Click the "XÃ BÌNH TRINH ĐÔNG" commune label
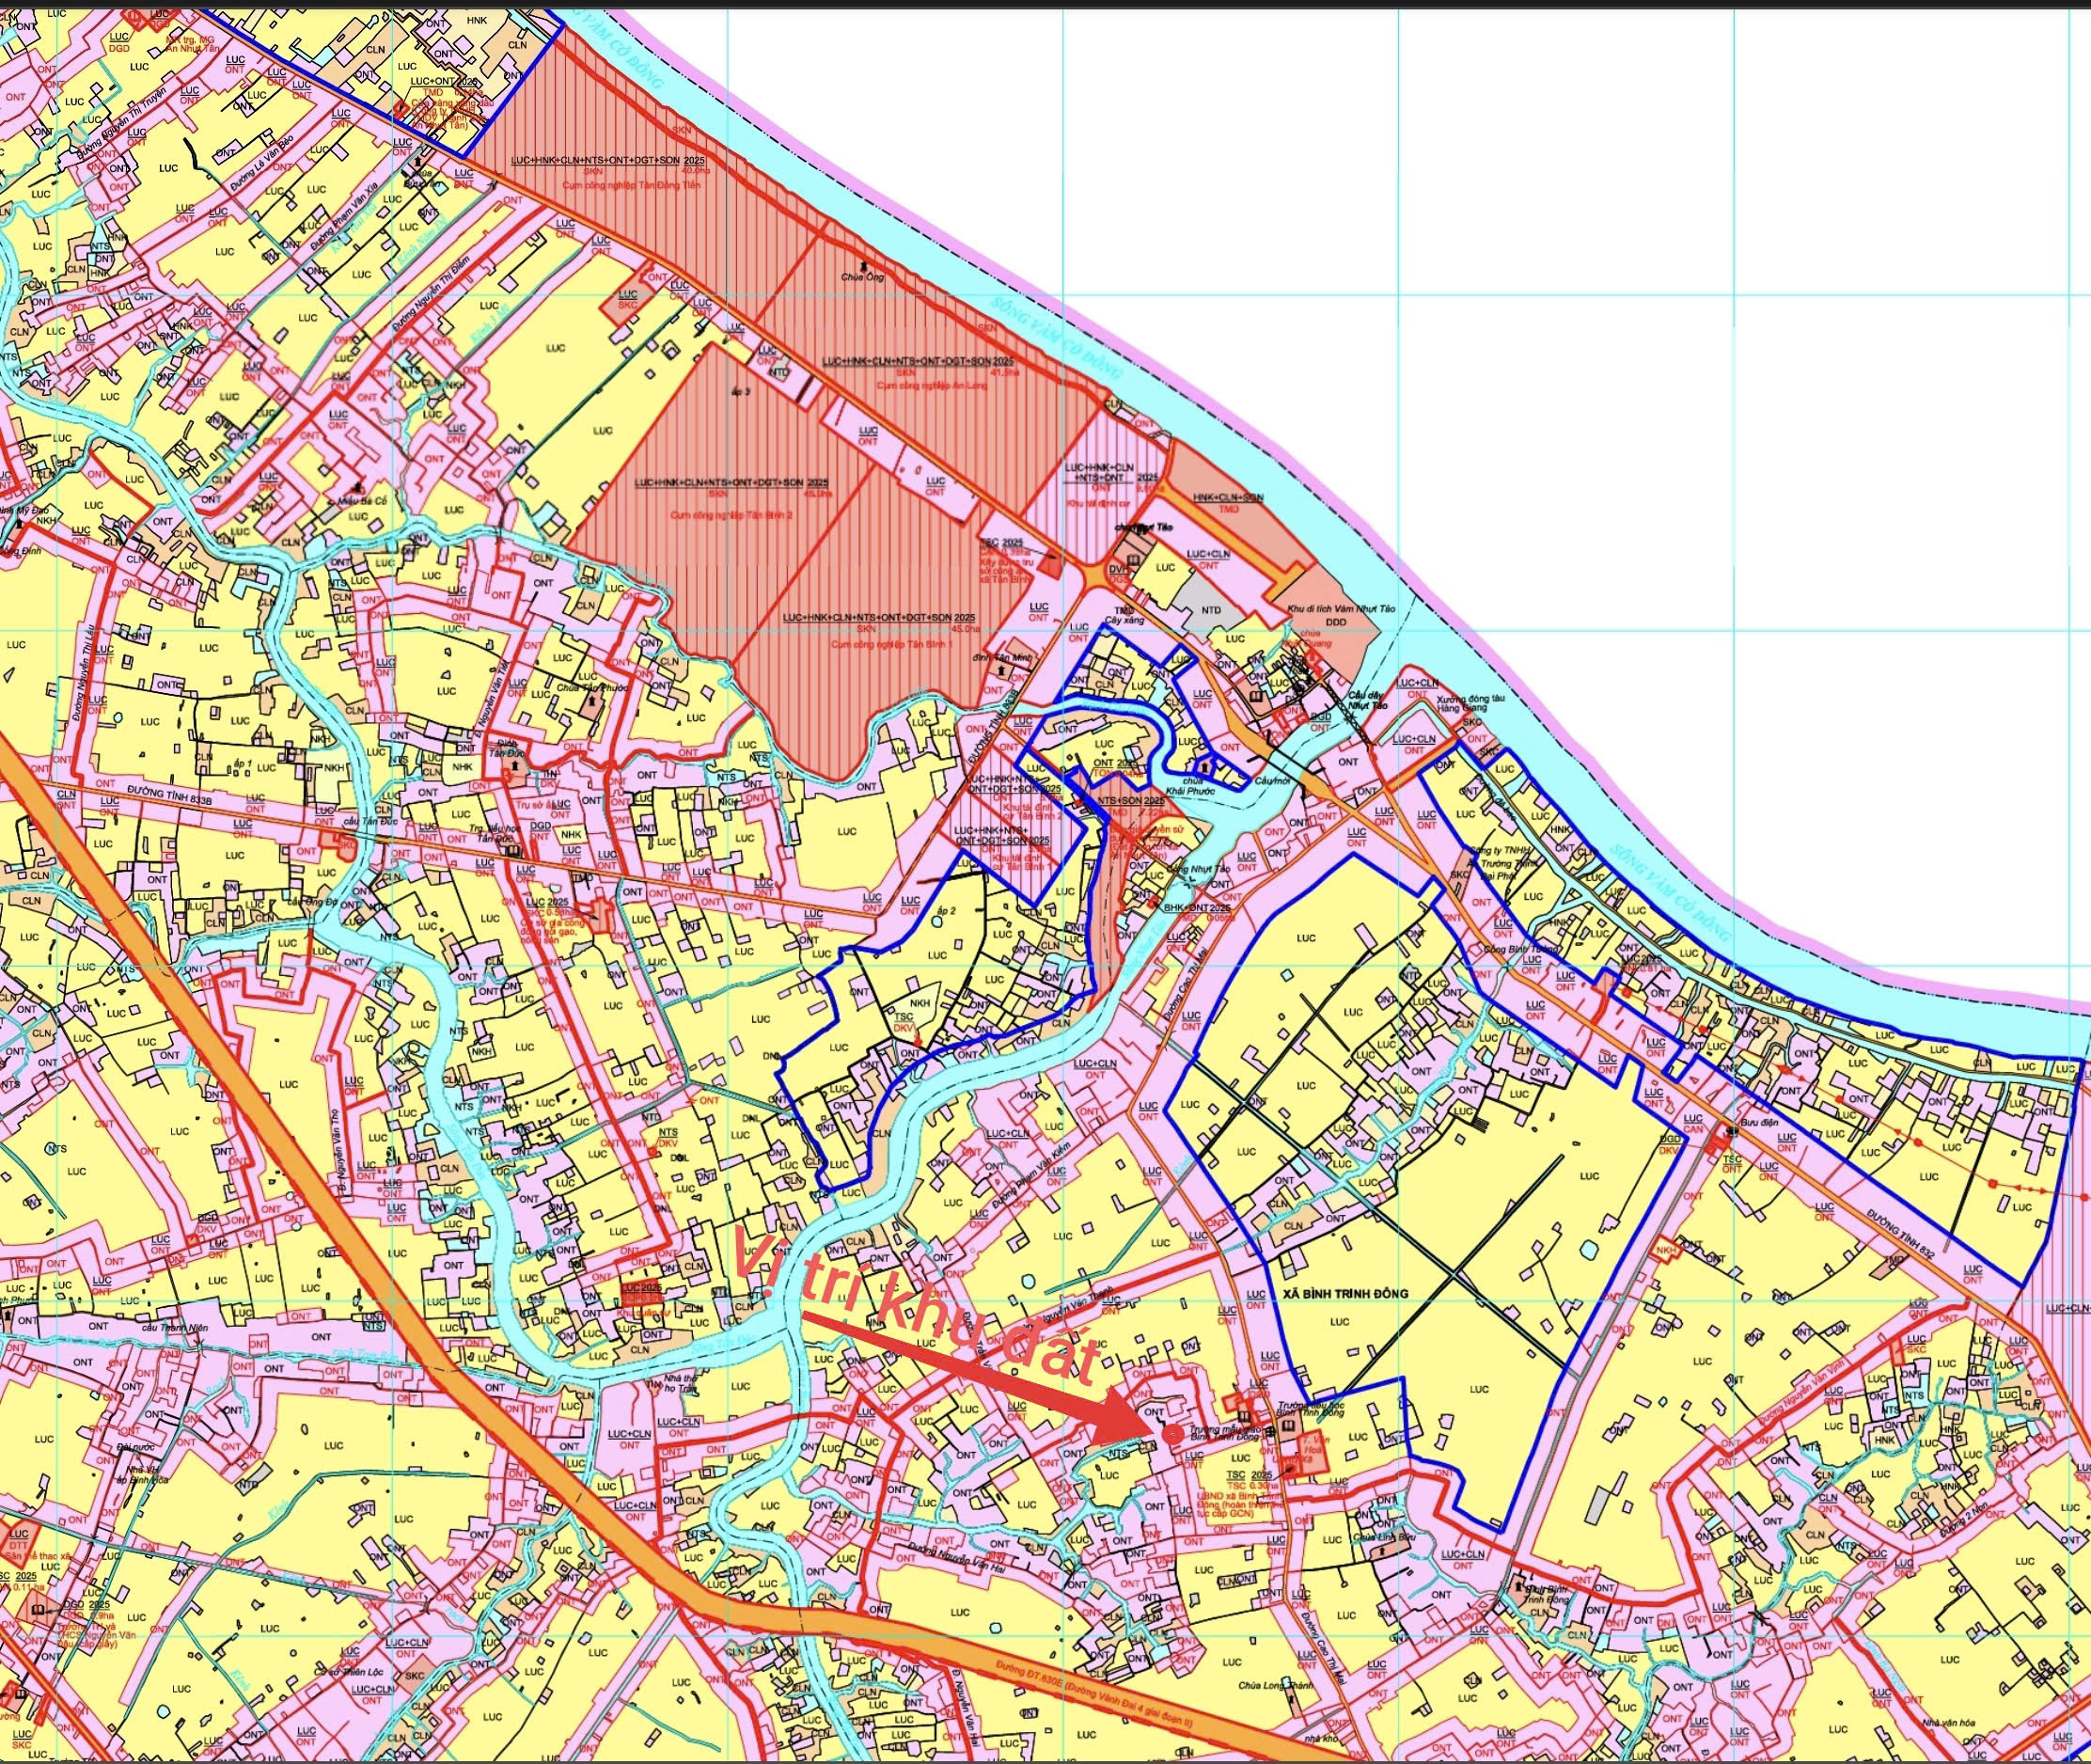Screen dimensions: 2091x1764 (1345, 1293)
